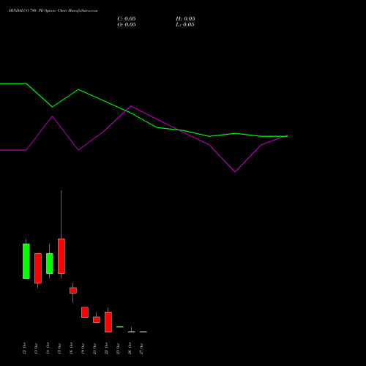
Task: Click the 23 Oct date label
Action: (x=118, y=348)
